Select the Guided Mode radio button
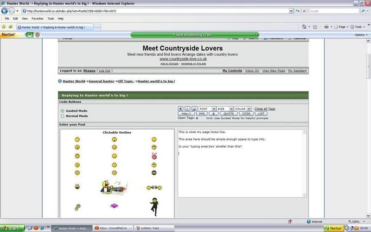 coord(63,111)
